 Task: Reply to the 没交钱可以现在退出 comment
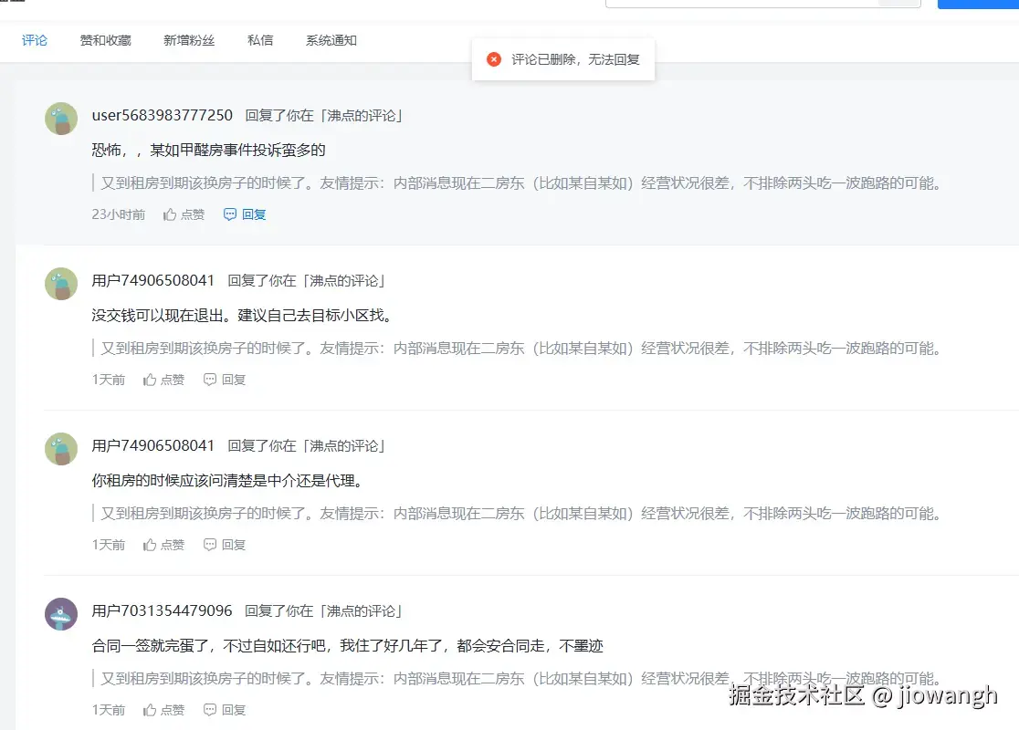pos(225,380)
